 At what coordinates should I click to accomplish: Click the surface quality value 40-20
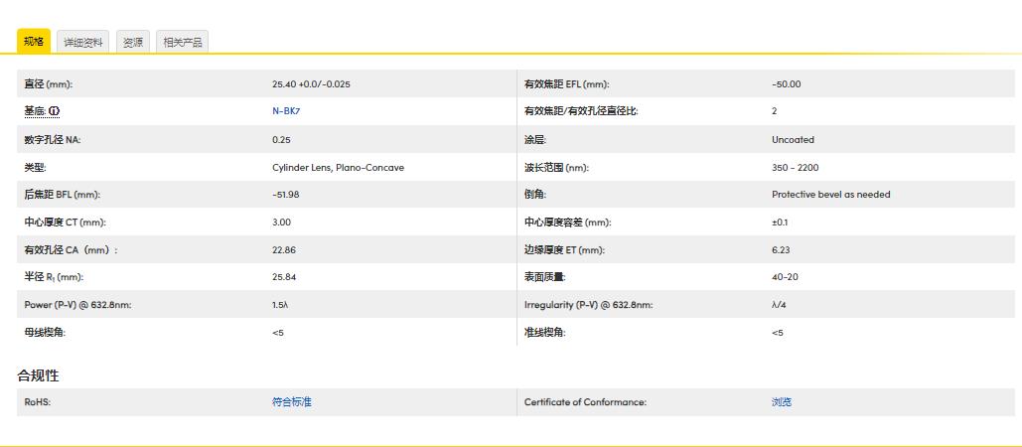pyautogui.click(x=785, y=277)
